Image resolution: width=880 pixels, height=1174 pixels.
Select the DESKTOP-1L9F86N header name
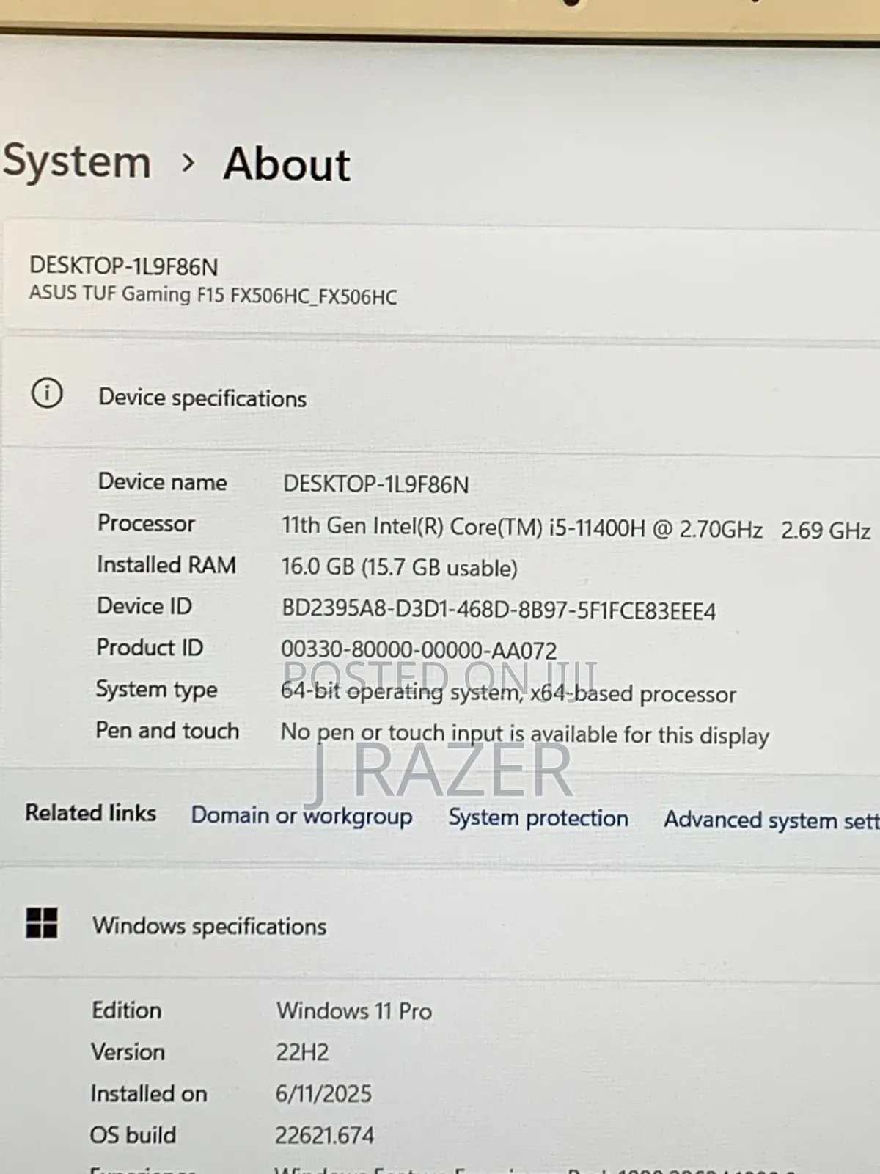[124, 266]
